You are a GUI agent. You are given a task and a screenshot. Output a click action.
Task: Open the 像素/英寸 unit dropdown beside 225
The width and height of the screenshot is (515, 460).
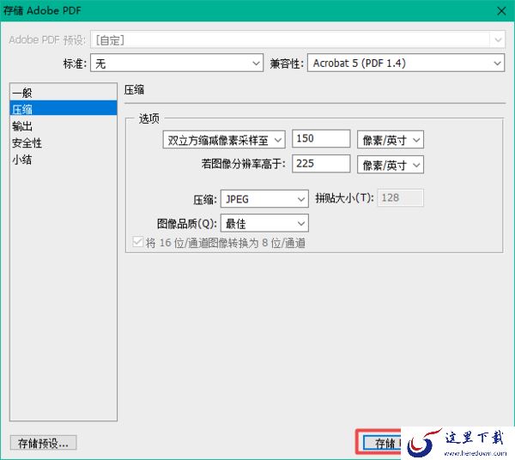(x=391, y=165)
